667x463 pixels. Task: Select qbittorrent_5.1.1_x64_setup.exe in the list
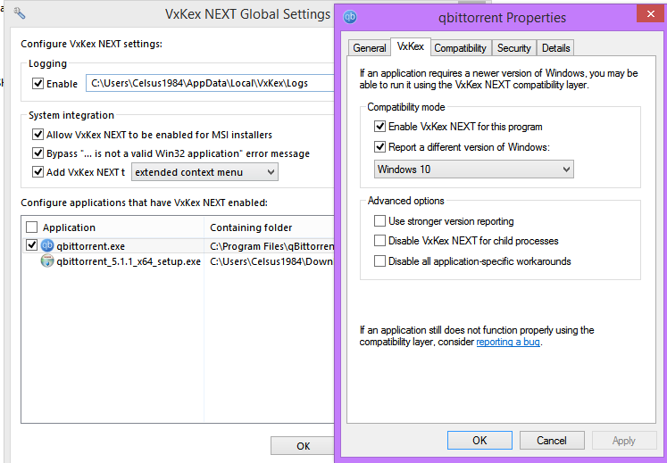pyautogui.click(x=129, y=261)
